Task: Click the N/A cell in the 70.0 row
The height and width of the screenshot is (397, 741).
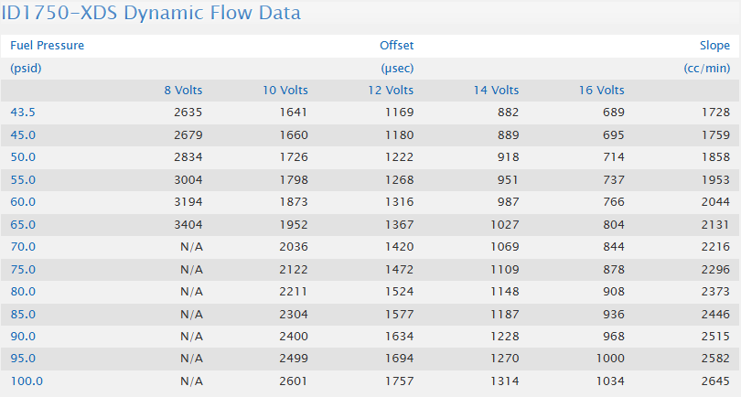Action: (190, 246)
